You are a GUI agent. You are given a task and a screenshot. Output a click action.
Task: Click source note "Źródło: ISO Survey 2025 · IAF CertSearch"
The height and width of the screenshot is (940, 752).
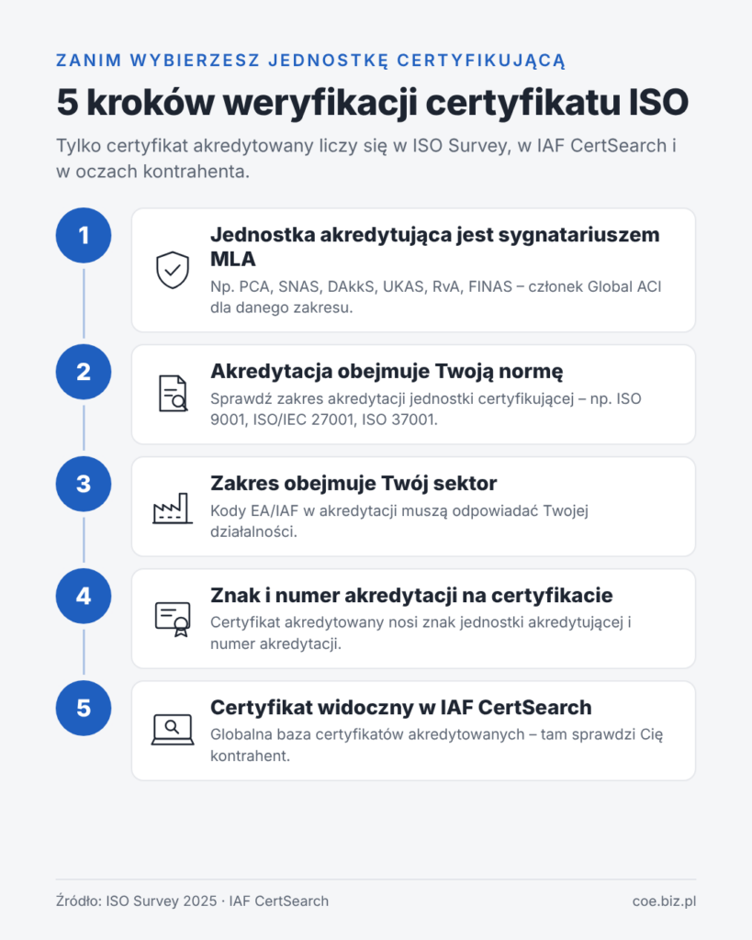click(192, 901)
